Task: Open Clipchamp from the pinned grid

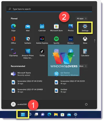Action: click(x=13, y=53)
